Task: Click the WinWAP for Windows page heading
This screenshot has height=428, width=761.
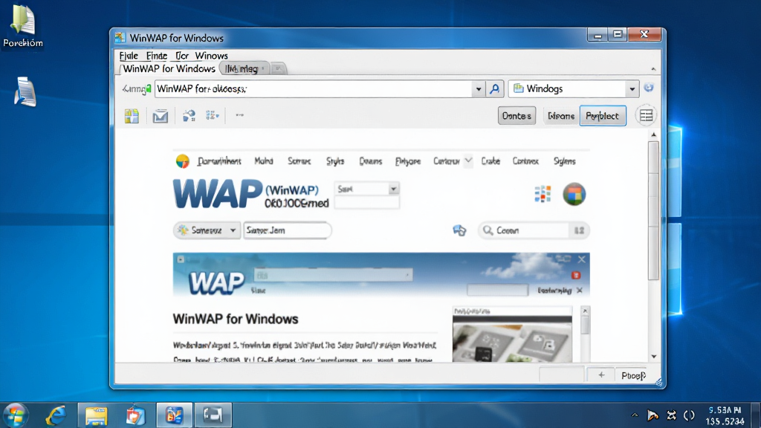Action: pyautogui.click(x=236, y=320)
